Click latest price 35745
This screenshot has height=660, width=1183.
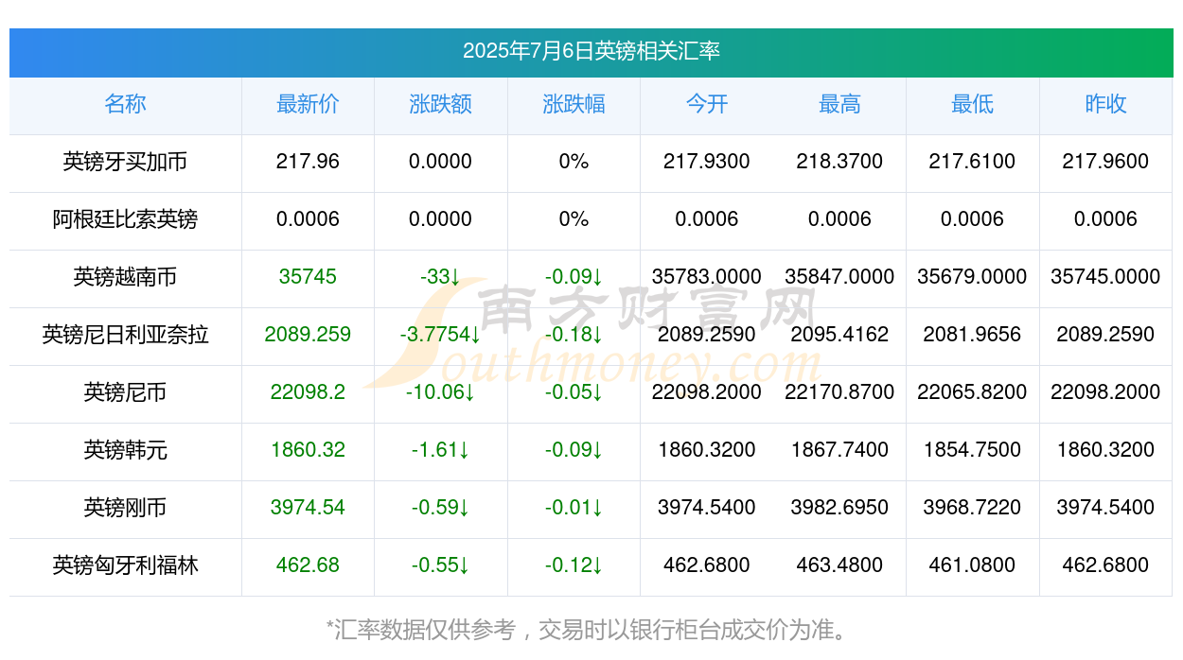[x=308, y=277]
